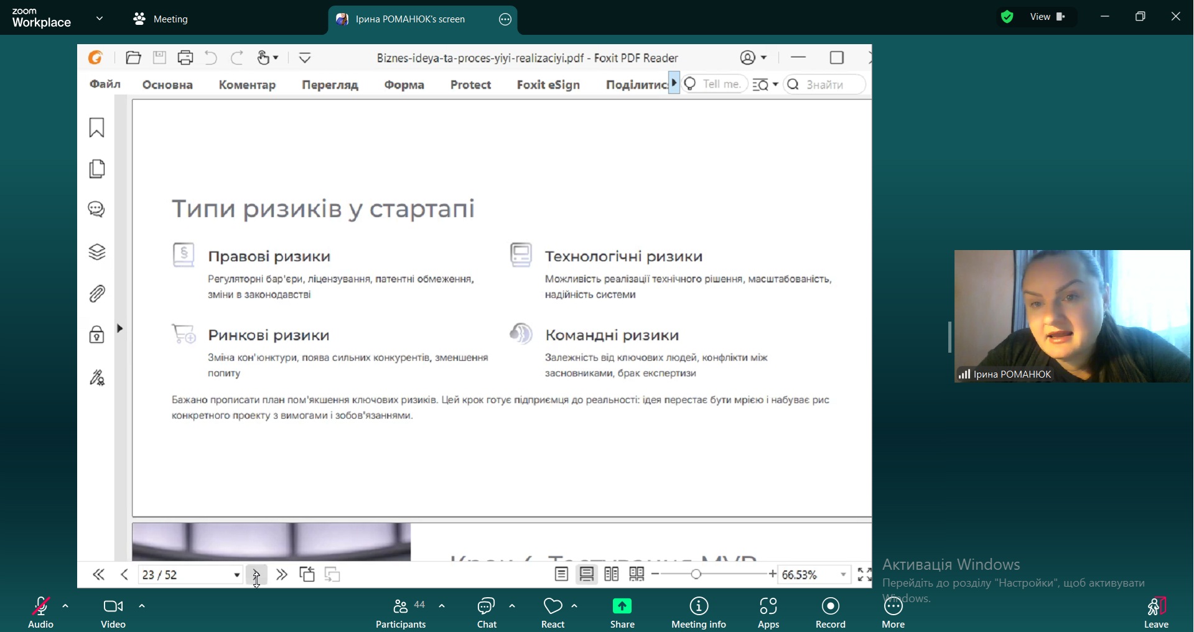Open the Zoom Workplace dropdown chevron
The width and height of the screenshot is (1194, 632).
[100, 19]
